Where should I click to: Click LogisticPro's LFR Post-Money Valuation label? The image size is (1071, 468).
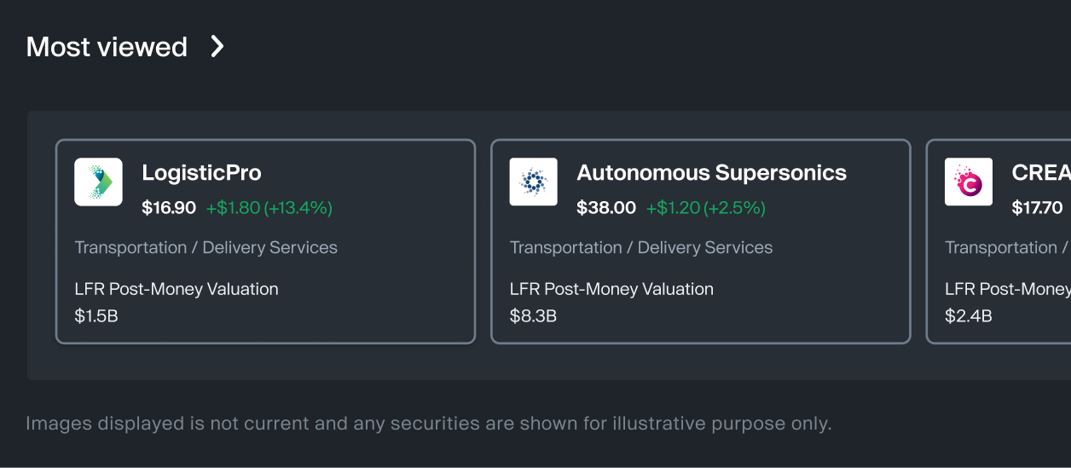(177, 289)
